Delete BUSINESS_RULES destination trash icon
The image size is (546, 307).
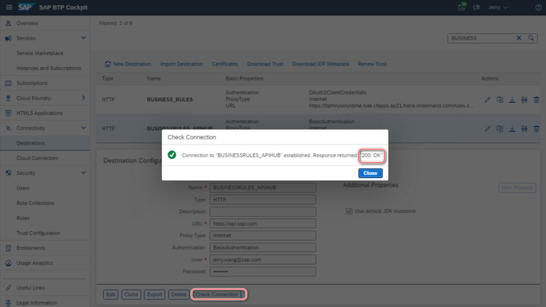click(x=536, y=100)
